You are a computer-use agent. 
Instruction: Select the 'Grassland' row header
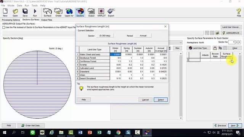[x=94, y=72]
